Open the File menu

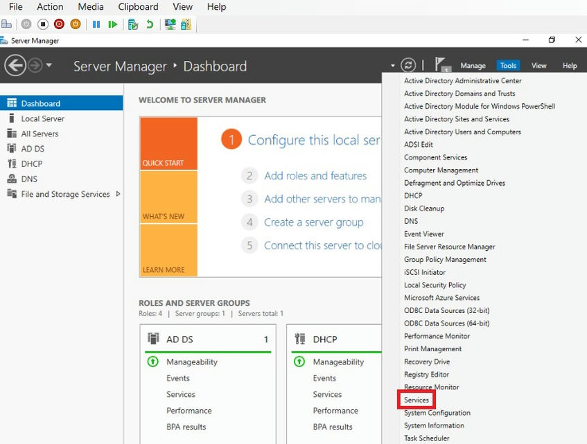point(16,7)
